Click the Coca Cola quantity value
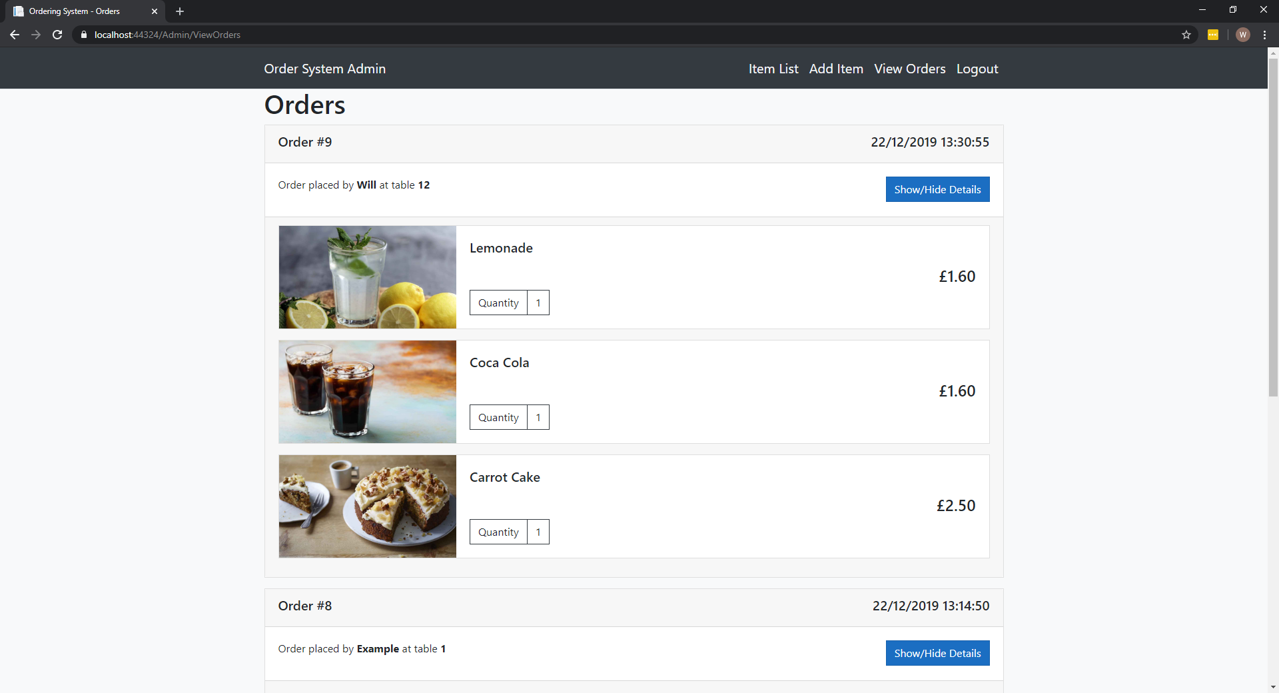This screenshot has height=693, width=1279. (538, 417)
